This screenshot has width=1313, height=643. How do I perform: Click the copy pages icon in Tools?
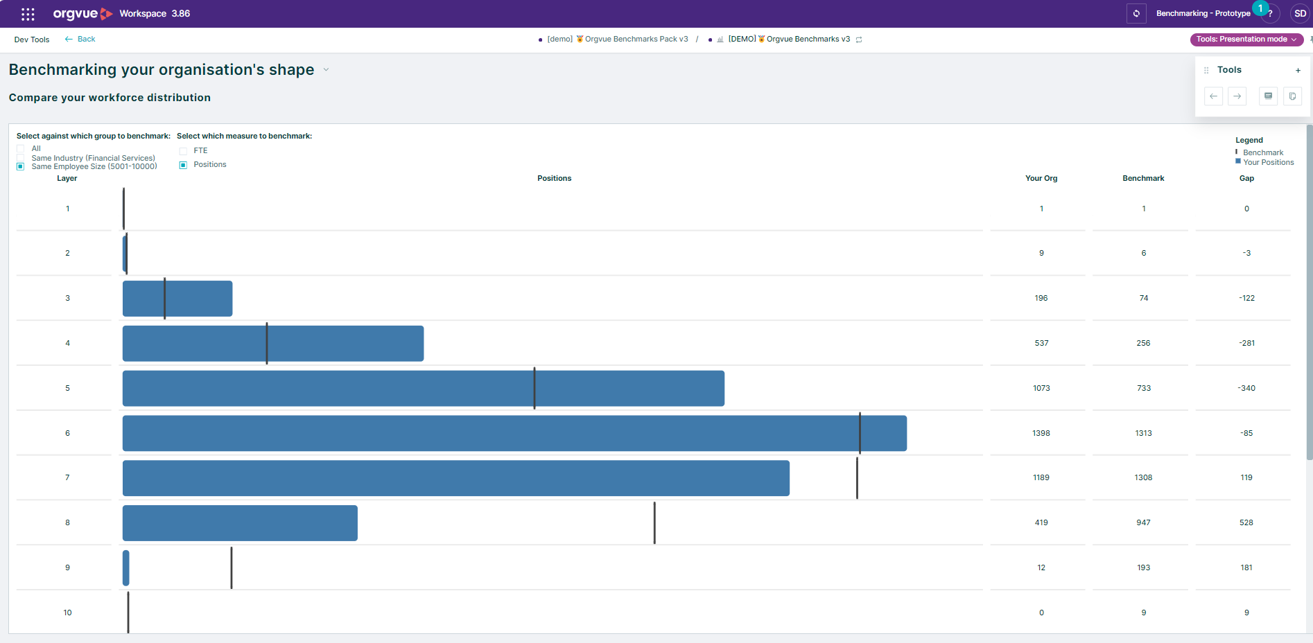click(1292, 96)
